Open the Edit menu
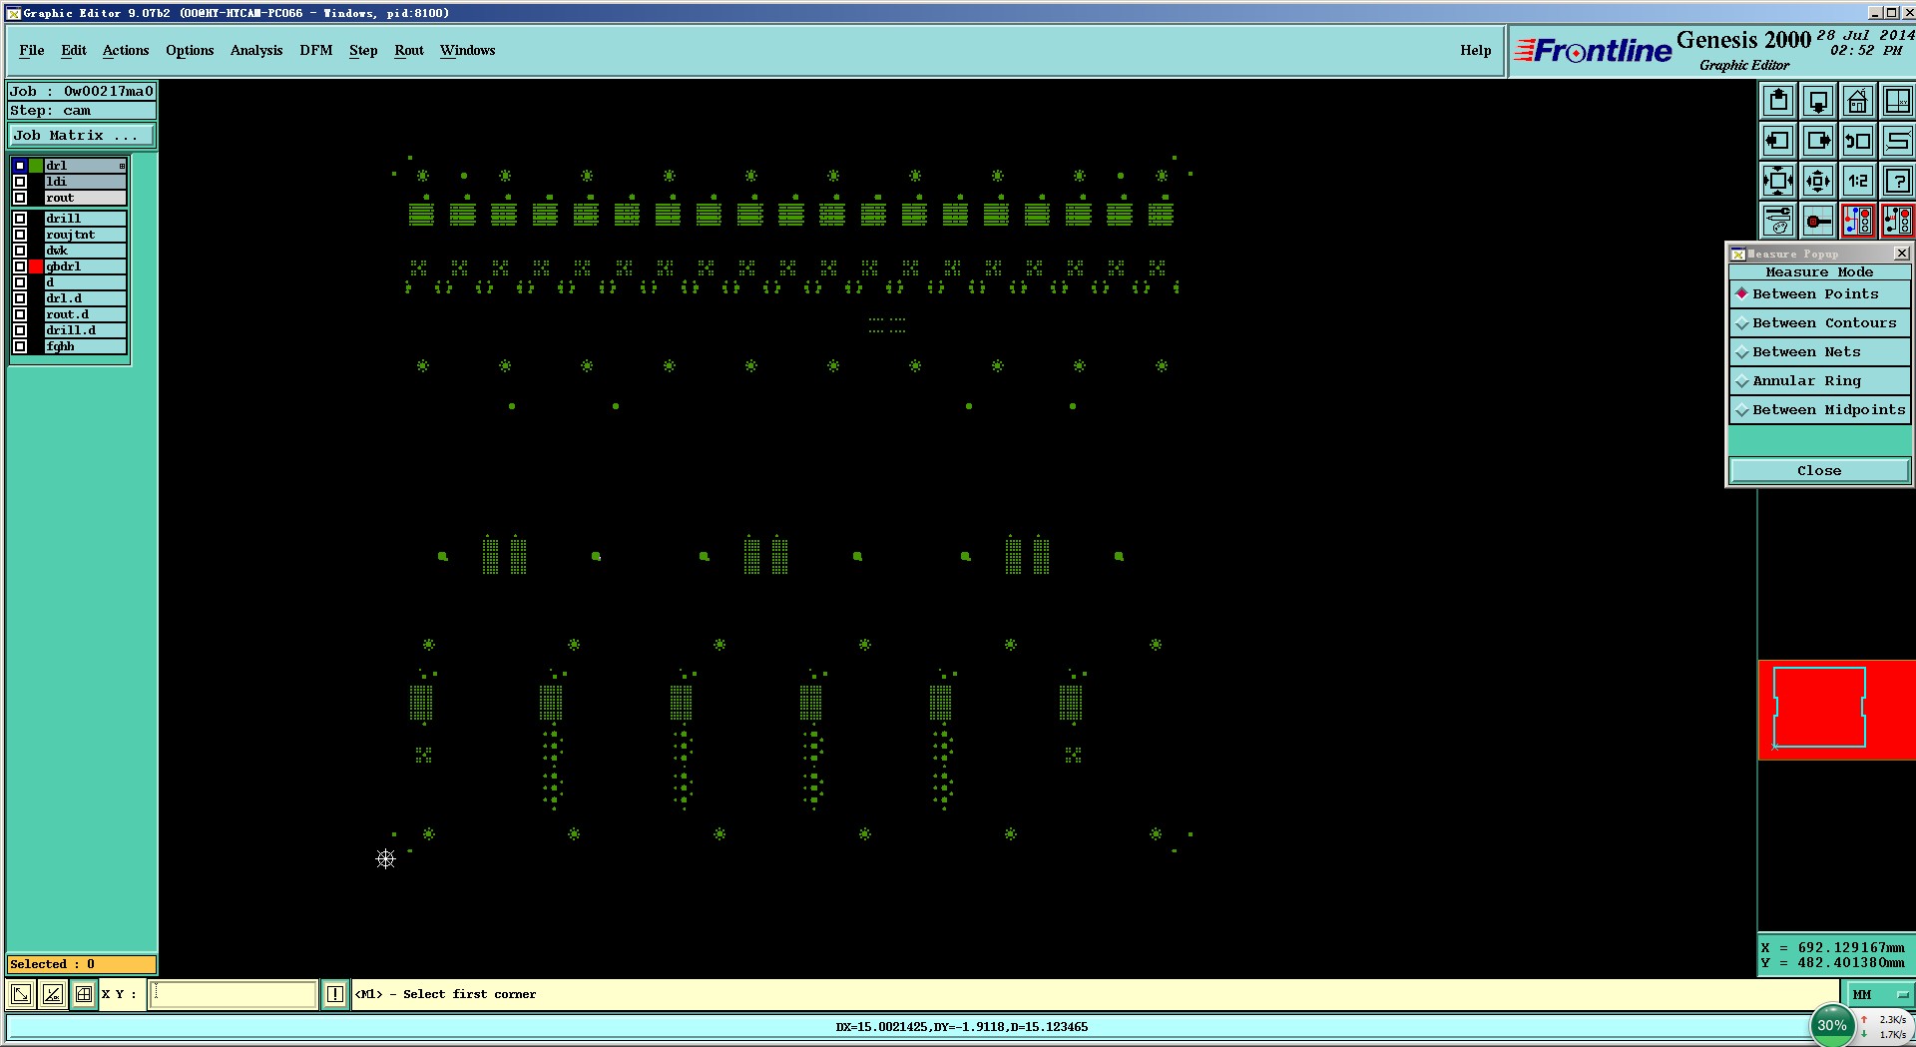The image size is (1916, 1047). [74, 51]
